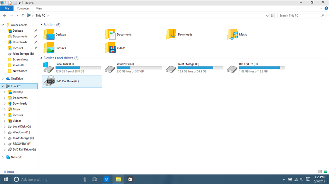The height and width of the screenshot is (184, 329).
Task: Select the Local Disk (C:) drive icon
Action: tap(49, 68)
